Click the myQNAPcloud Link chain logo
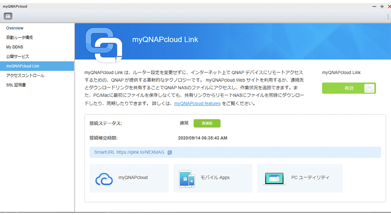The width and height of the screenshot is (391, 215). pyautogui.click(x=104, y=45)
